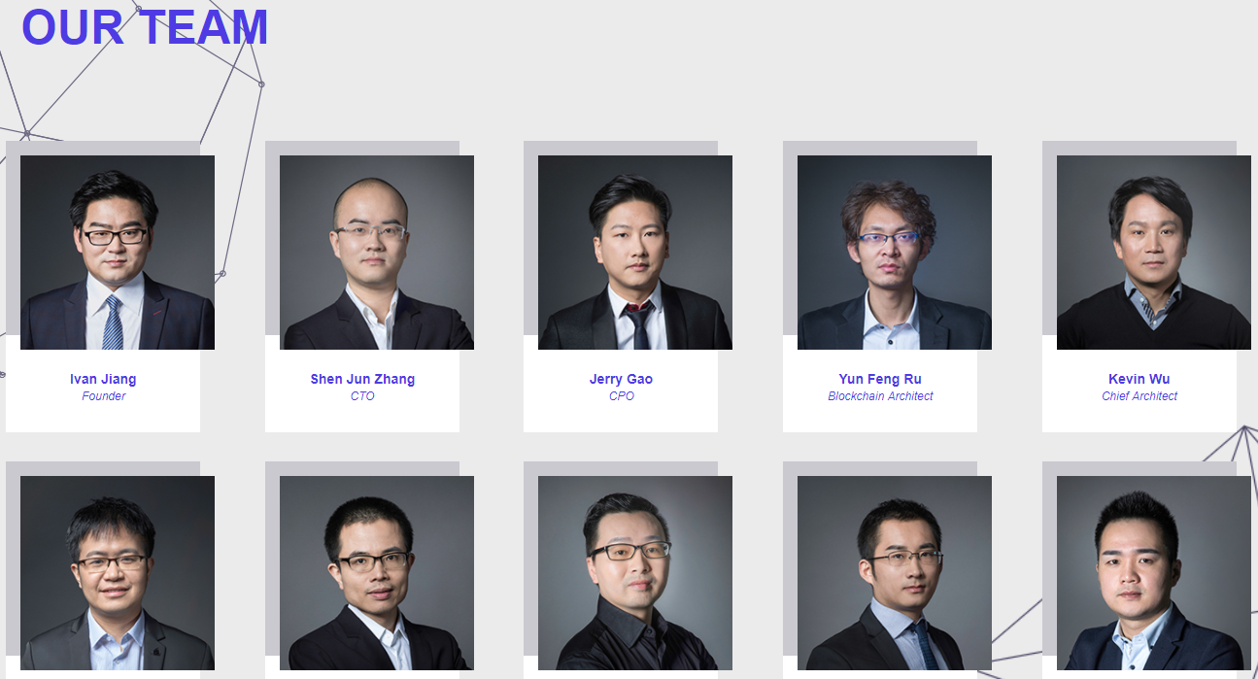Select Shen Jun Zhang's portrait
Image resolution: width=1258 pixels, height=679 pixels.
[x=377, y=253]
